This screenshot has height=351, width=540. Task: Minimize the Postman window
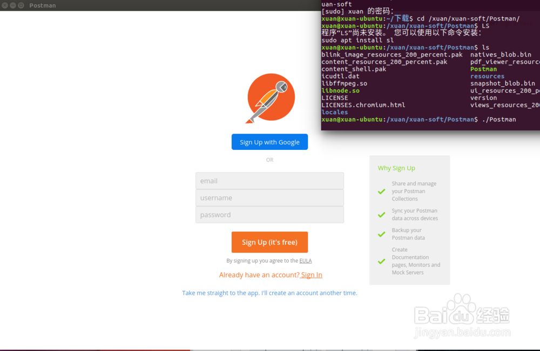13,5
